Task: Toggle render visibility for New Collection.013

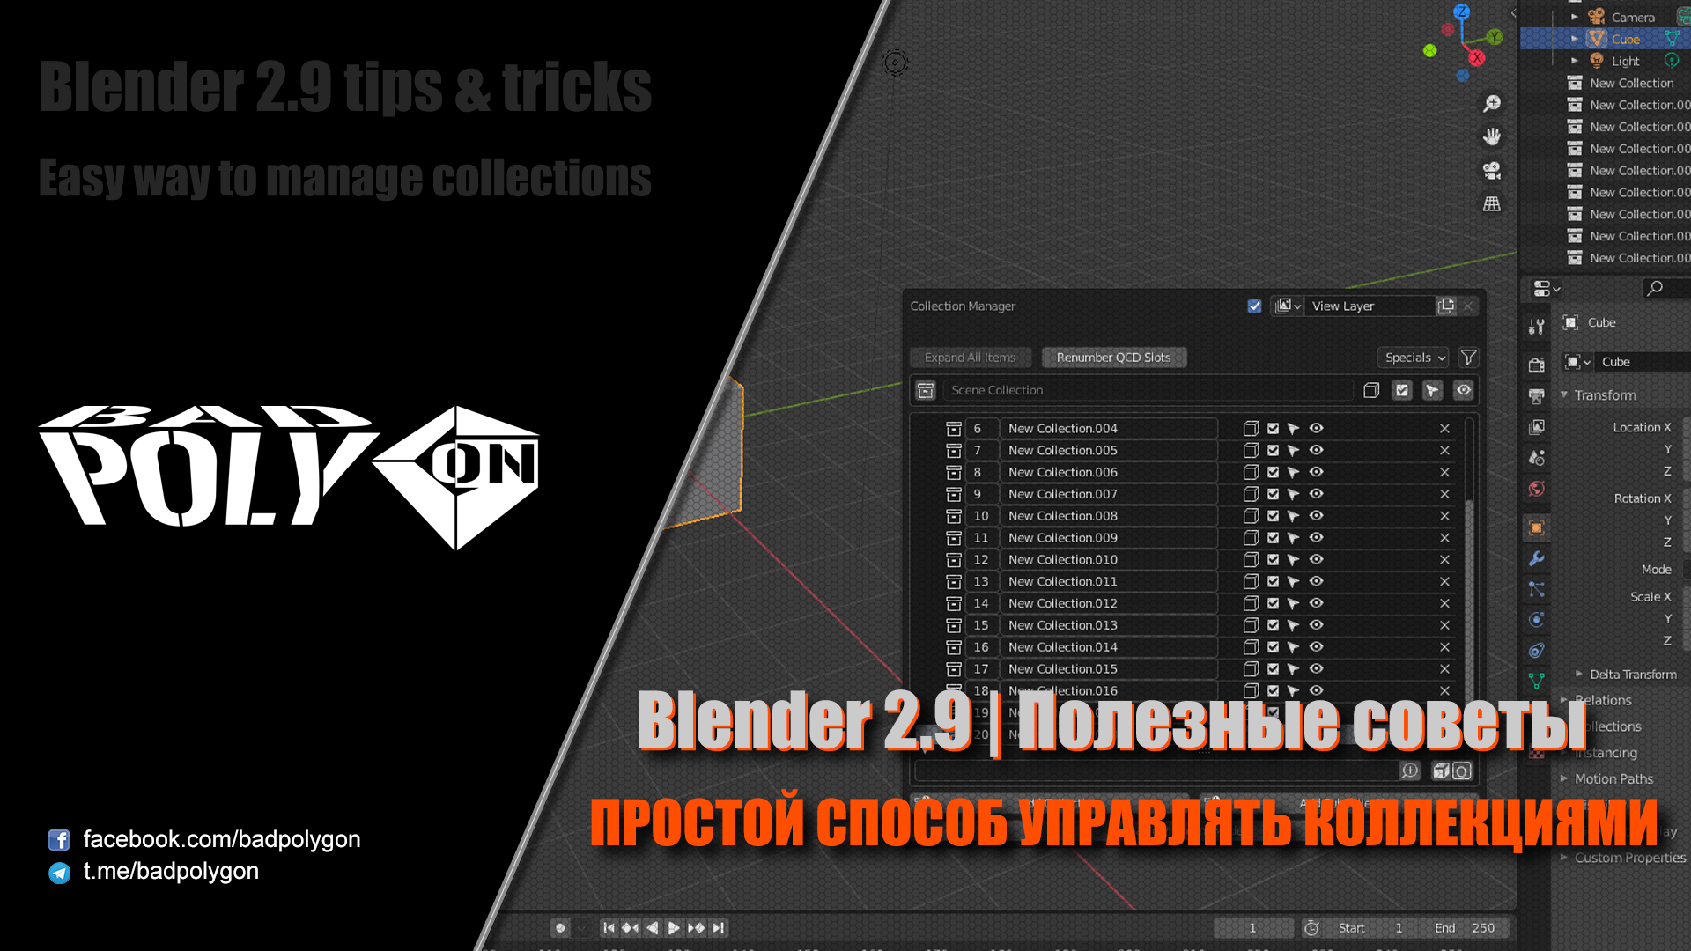Action: coord(1317,624)
